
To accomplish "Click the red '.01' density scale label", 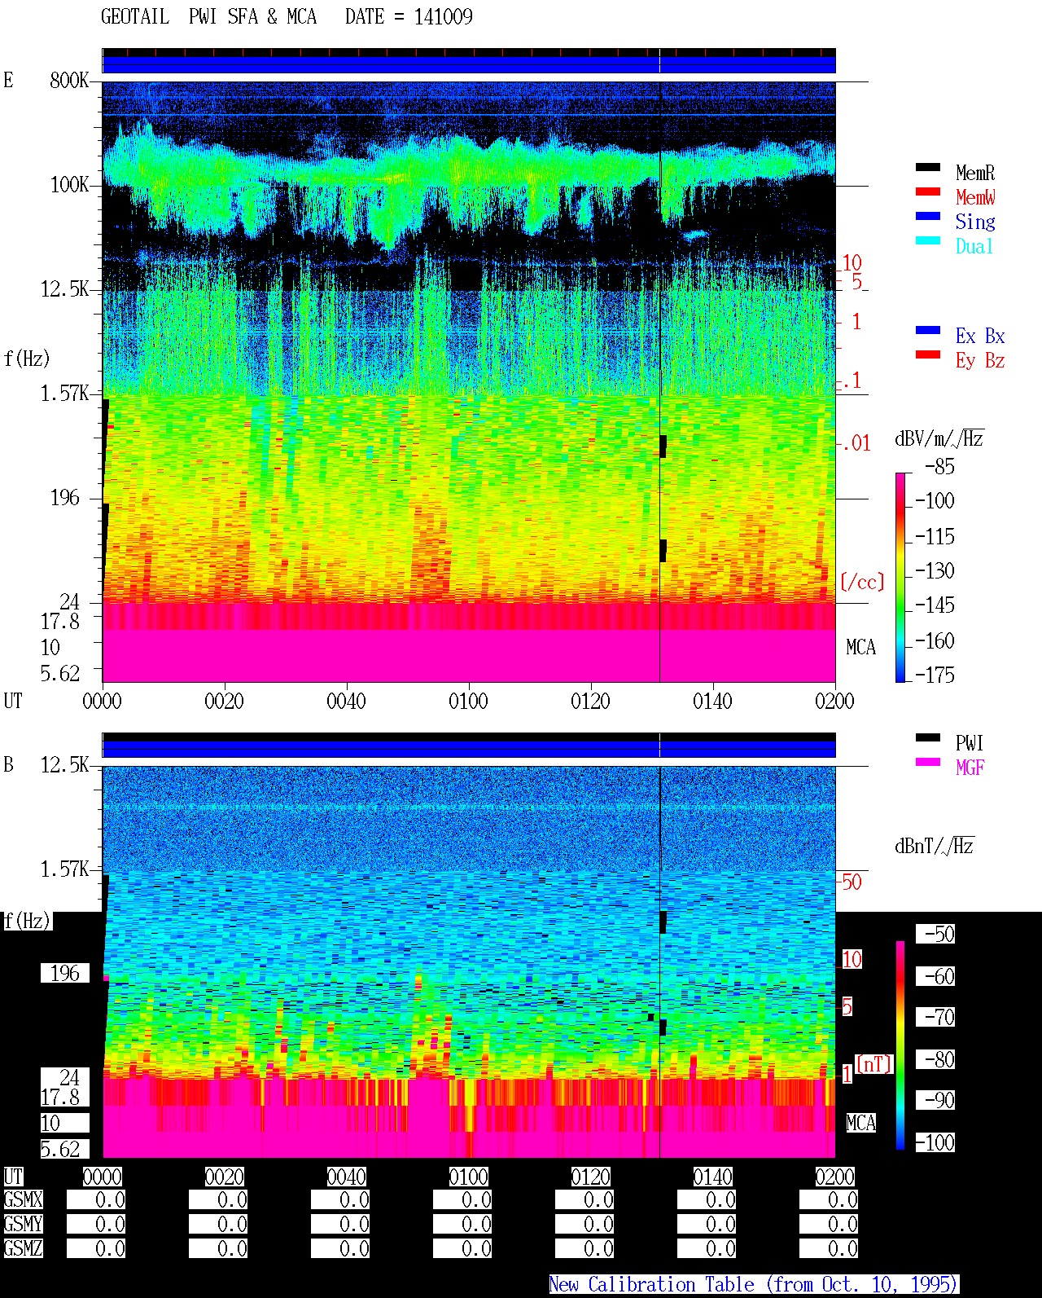I will click(x=856, y=443).
